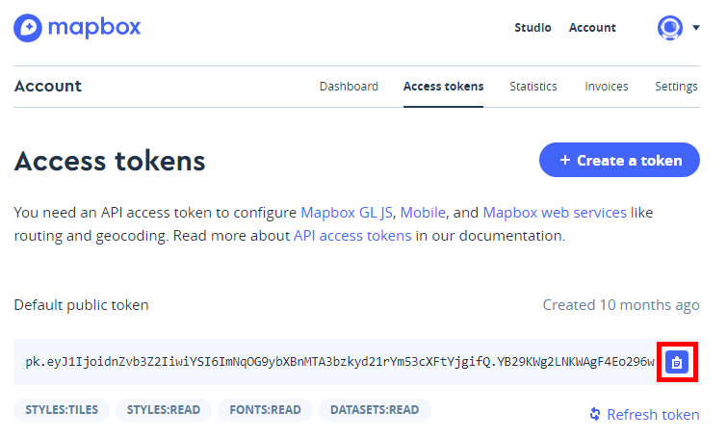The image size is (727, 438).
Task: Switch to the Settings tab
Action: pyautogui.click(x=676, y=87)
